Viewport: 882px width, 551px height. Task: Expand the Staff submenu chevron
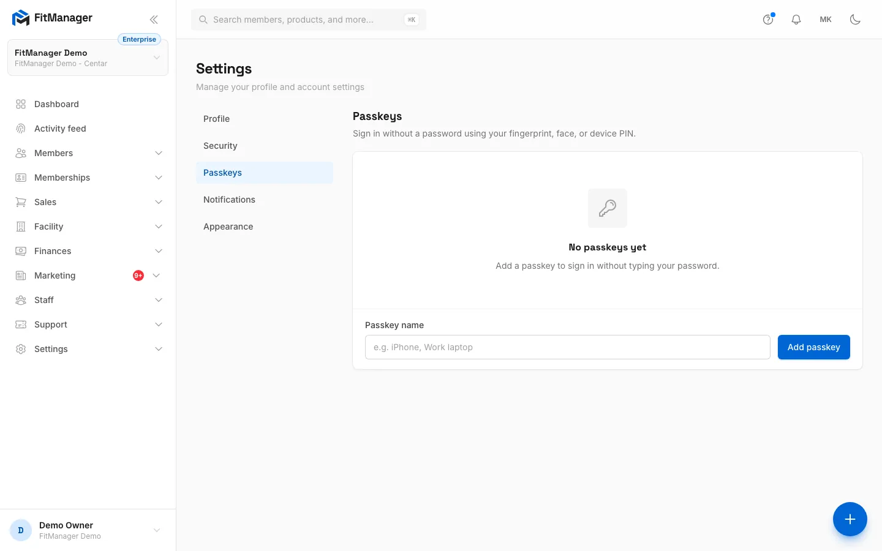(x=159, y=300)
